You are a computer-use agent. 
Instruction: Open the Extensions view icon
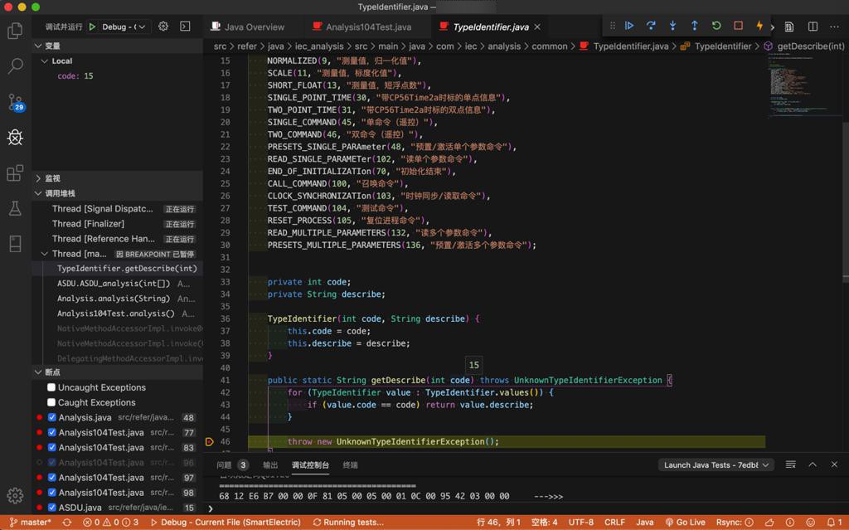coord(15,173)
